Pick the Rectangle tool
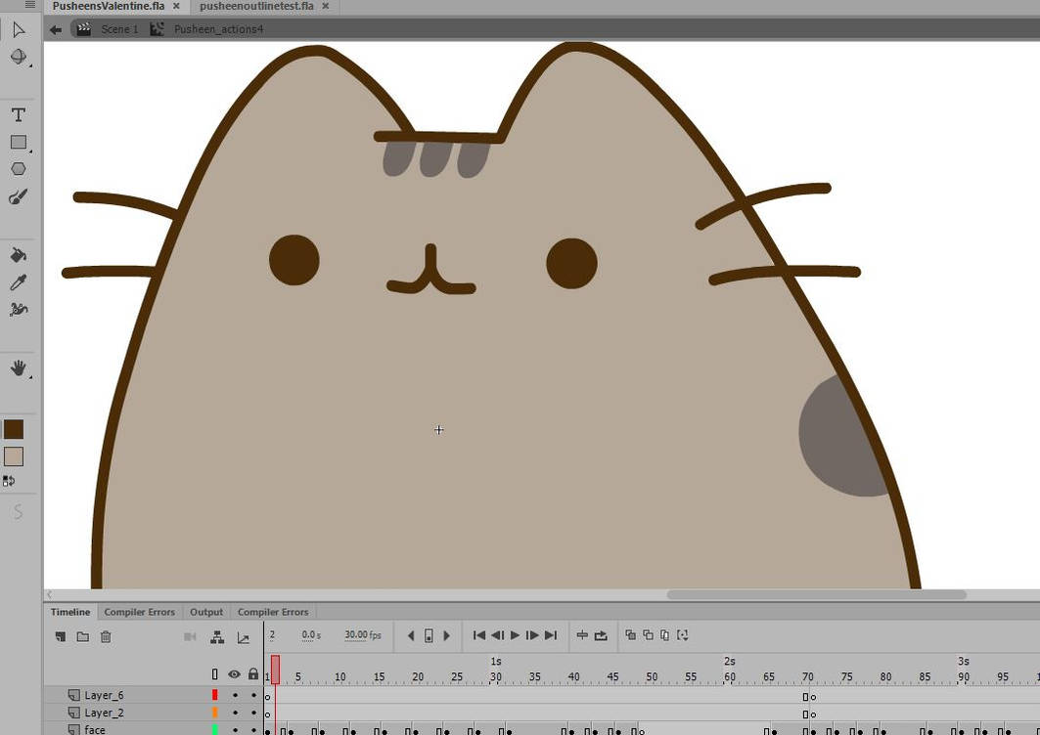 pyautogui.click(x=19, y=143)
